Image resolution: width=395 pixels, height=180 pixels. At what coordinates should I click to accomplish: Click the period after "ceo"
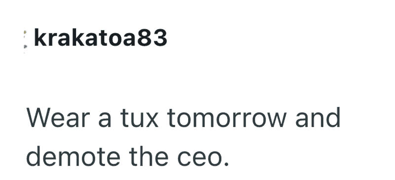pyautogui.click(x=227, y=164)
